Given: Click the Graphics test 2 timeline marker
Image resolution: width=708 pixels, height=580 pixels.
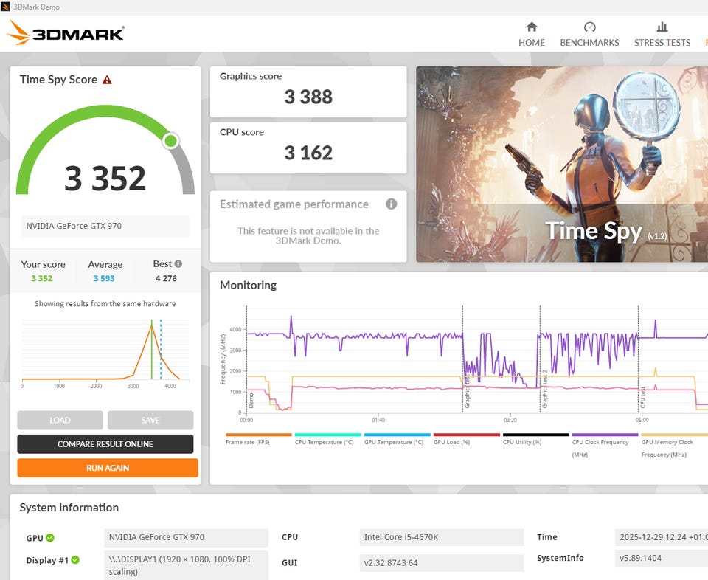Looking at the screenshot, I should click(x=545, y=390).
